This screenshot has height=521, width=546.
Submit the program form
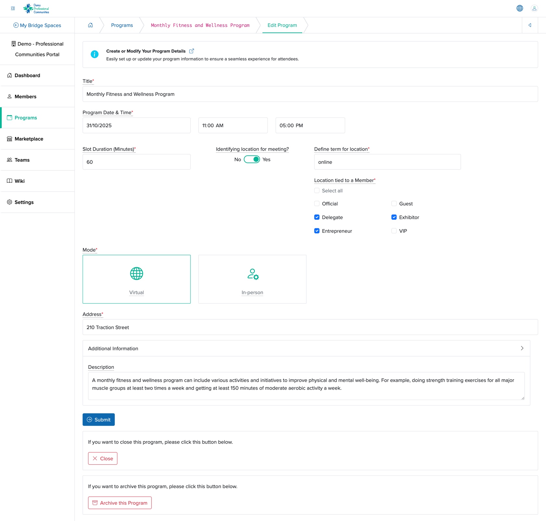(x=98, y=420)
